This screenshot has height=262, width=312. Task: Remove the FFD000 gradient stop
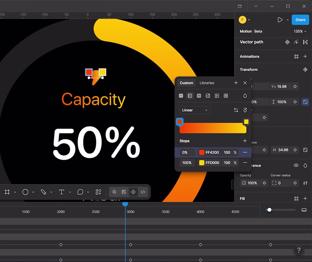click(x=245, y=163)
